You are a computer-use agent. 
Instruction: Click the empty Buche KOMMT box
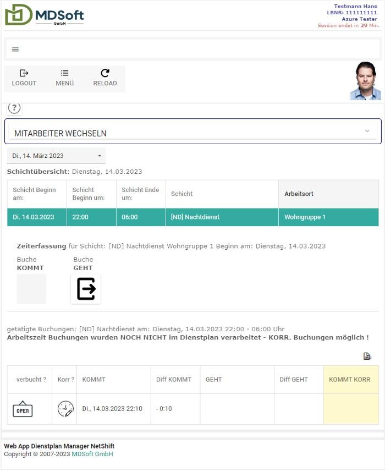[31, 289]
